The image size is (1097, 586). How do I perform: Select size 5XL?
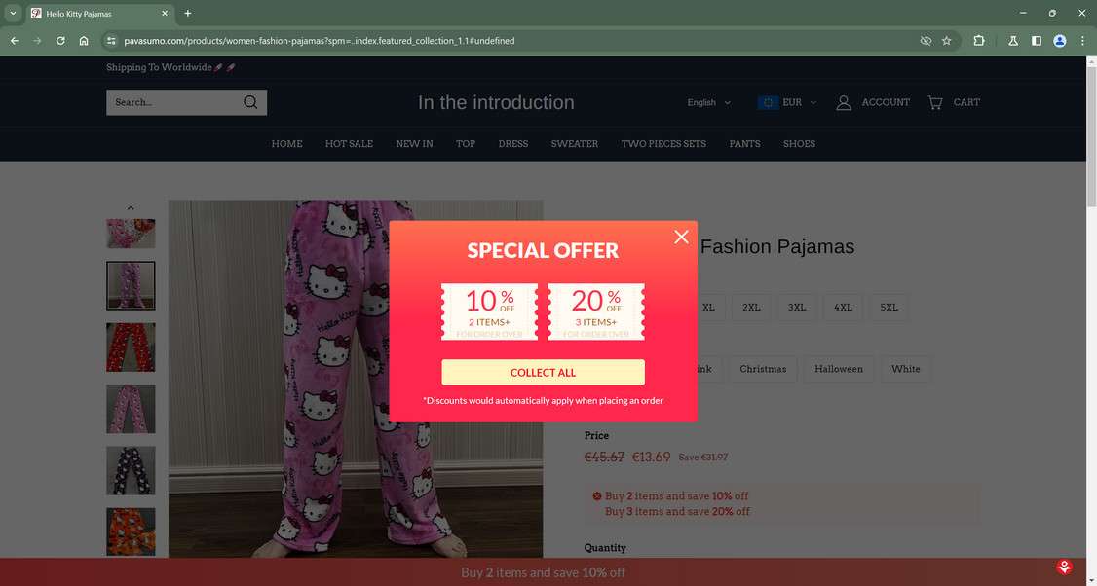(x=889, y=307)
